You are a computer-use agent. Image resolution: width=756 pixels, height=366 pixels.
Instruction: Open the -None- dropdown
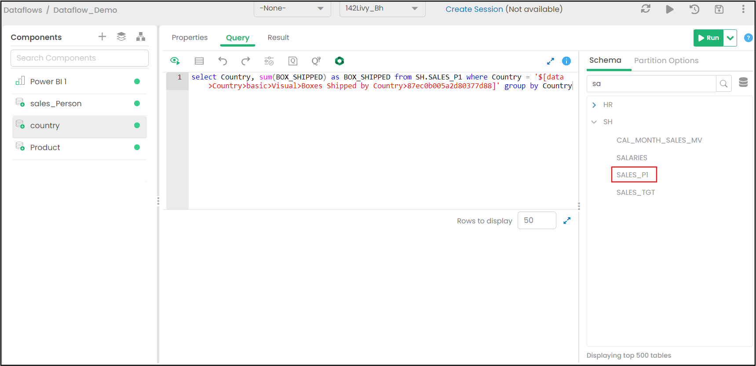click(x=292, y=9)
